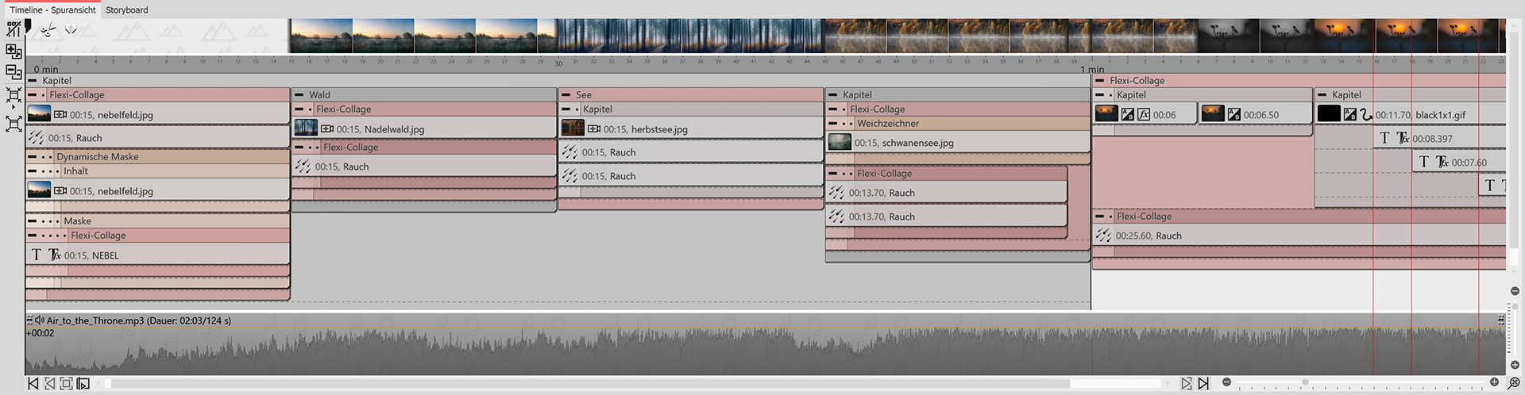Click the jump to timeline end button
The height and width of the screenshot is (395, 1525).
click(1203, 384)
